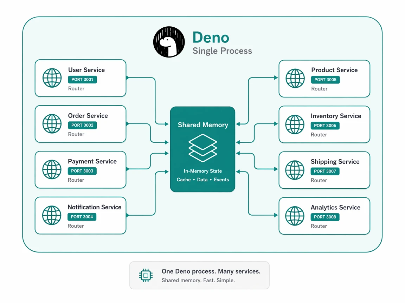Select the PORT 3005 badge

pos(326,80)
